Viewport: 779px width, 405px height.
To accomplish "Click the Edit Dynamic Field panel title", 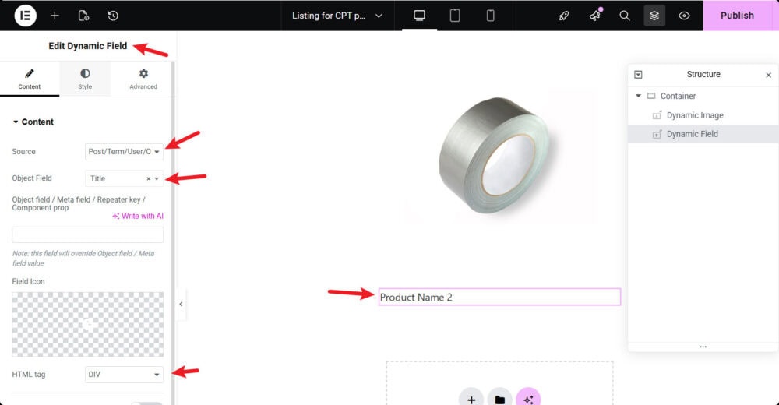I will pos(87,46).
